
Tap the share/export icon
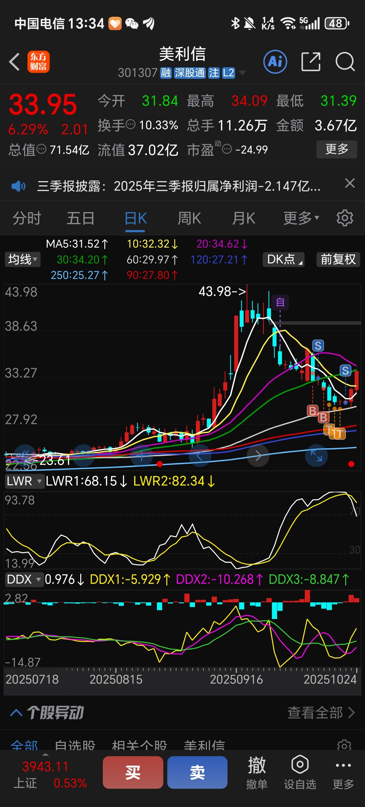(311, 62)
